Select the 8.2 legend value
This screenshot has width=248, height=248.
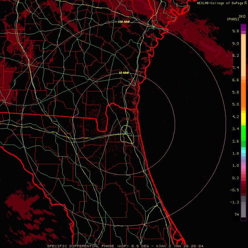(x=236, y=55)
